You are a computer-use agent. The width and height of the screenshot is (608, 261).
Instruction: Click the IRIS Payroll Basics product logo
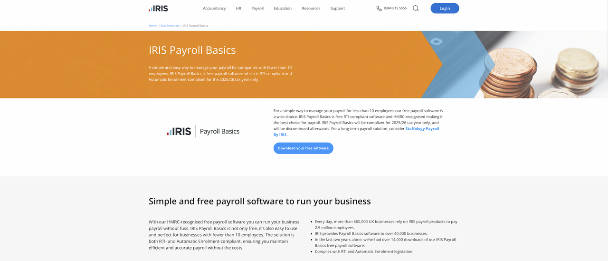point(203,132)
